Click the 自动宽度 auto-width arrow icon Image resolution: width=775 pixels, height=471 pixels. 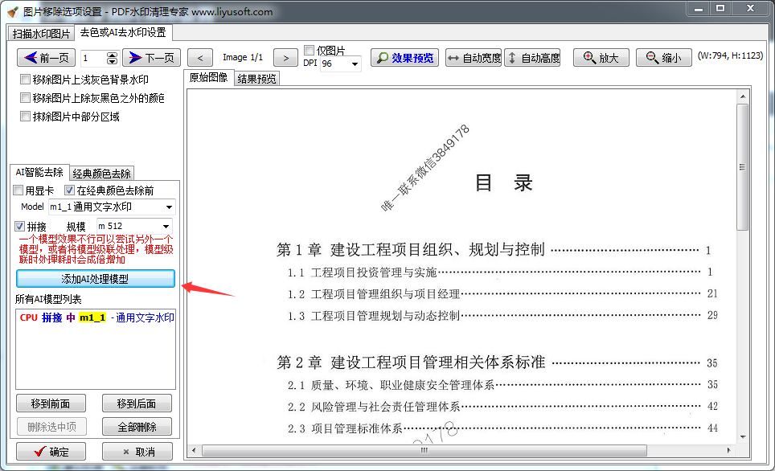(451, 57)
